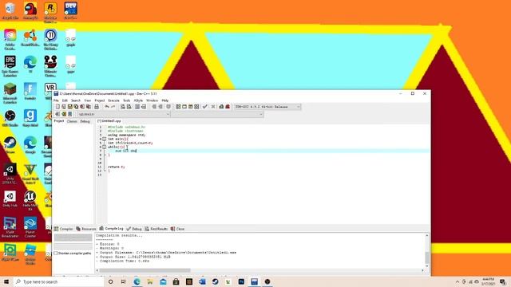Click the compile log vertical scrollbar
This screenshot has height=287, width=511.
(x=427, y=257)
